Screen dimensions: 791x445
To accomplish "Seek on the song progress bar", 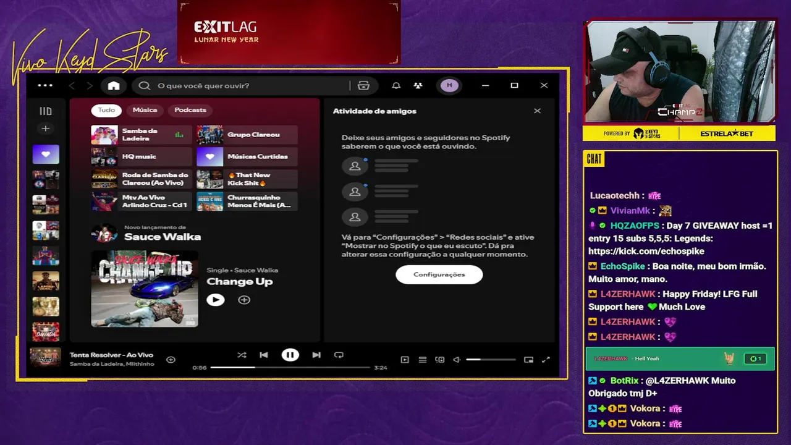I will click(x=290, y=367).
